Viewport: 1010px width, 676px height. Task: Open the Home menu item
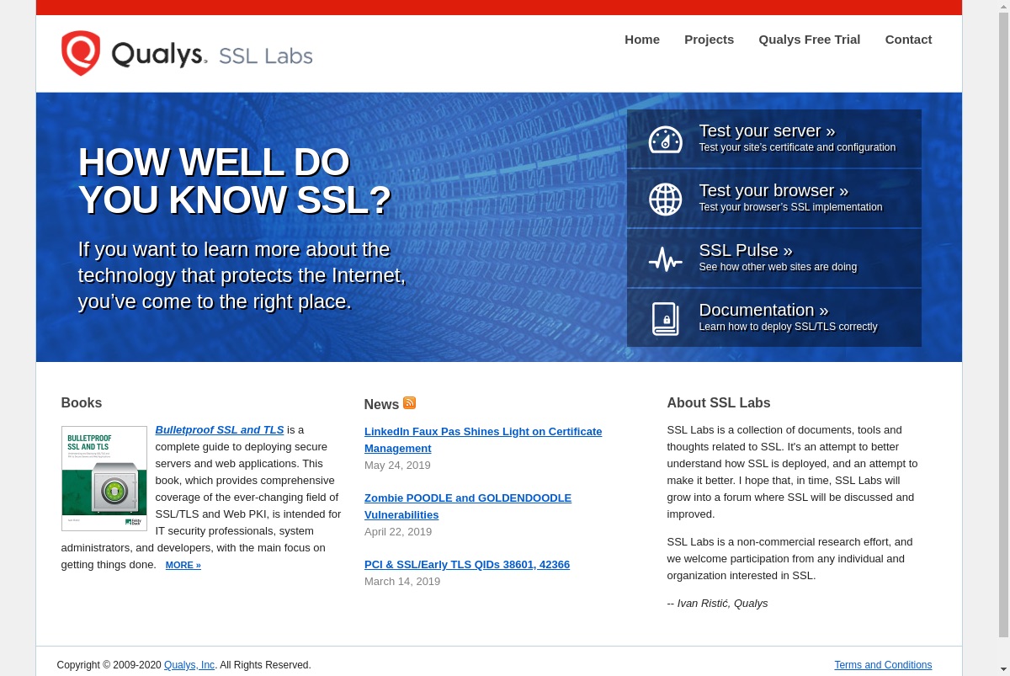(x=642, y=40)
